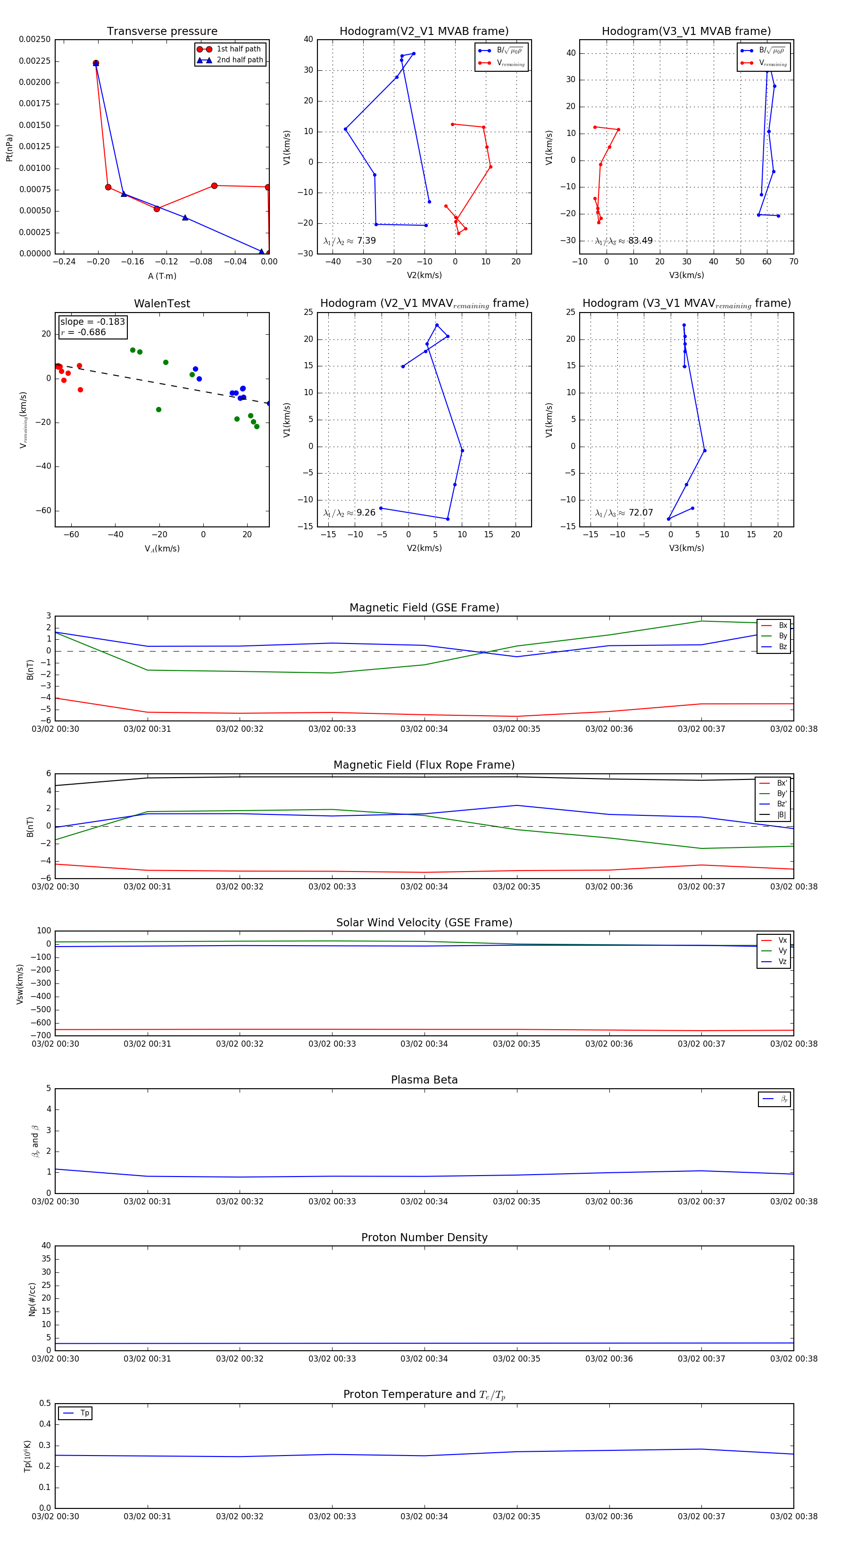Click the eigenvalue ratio value "83.49"
This screenshot has height=1558, width=849.
coord(641,241)
